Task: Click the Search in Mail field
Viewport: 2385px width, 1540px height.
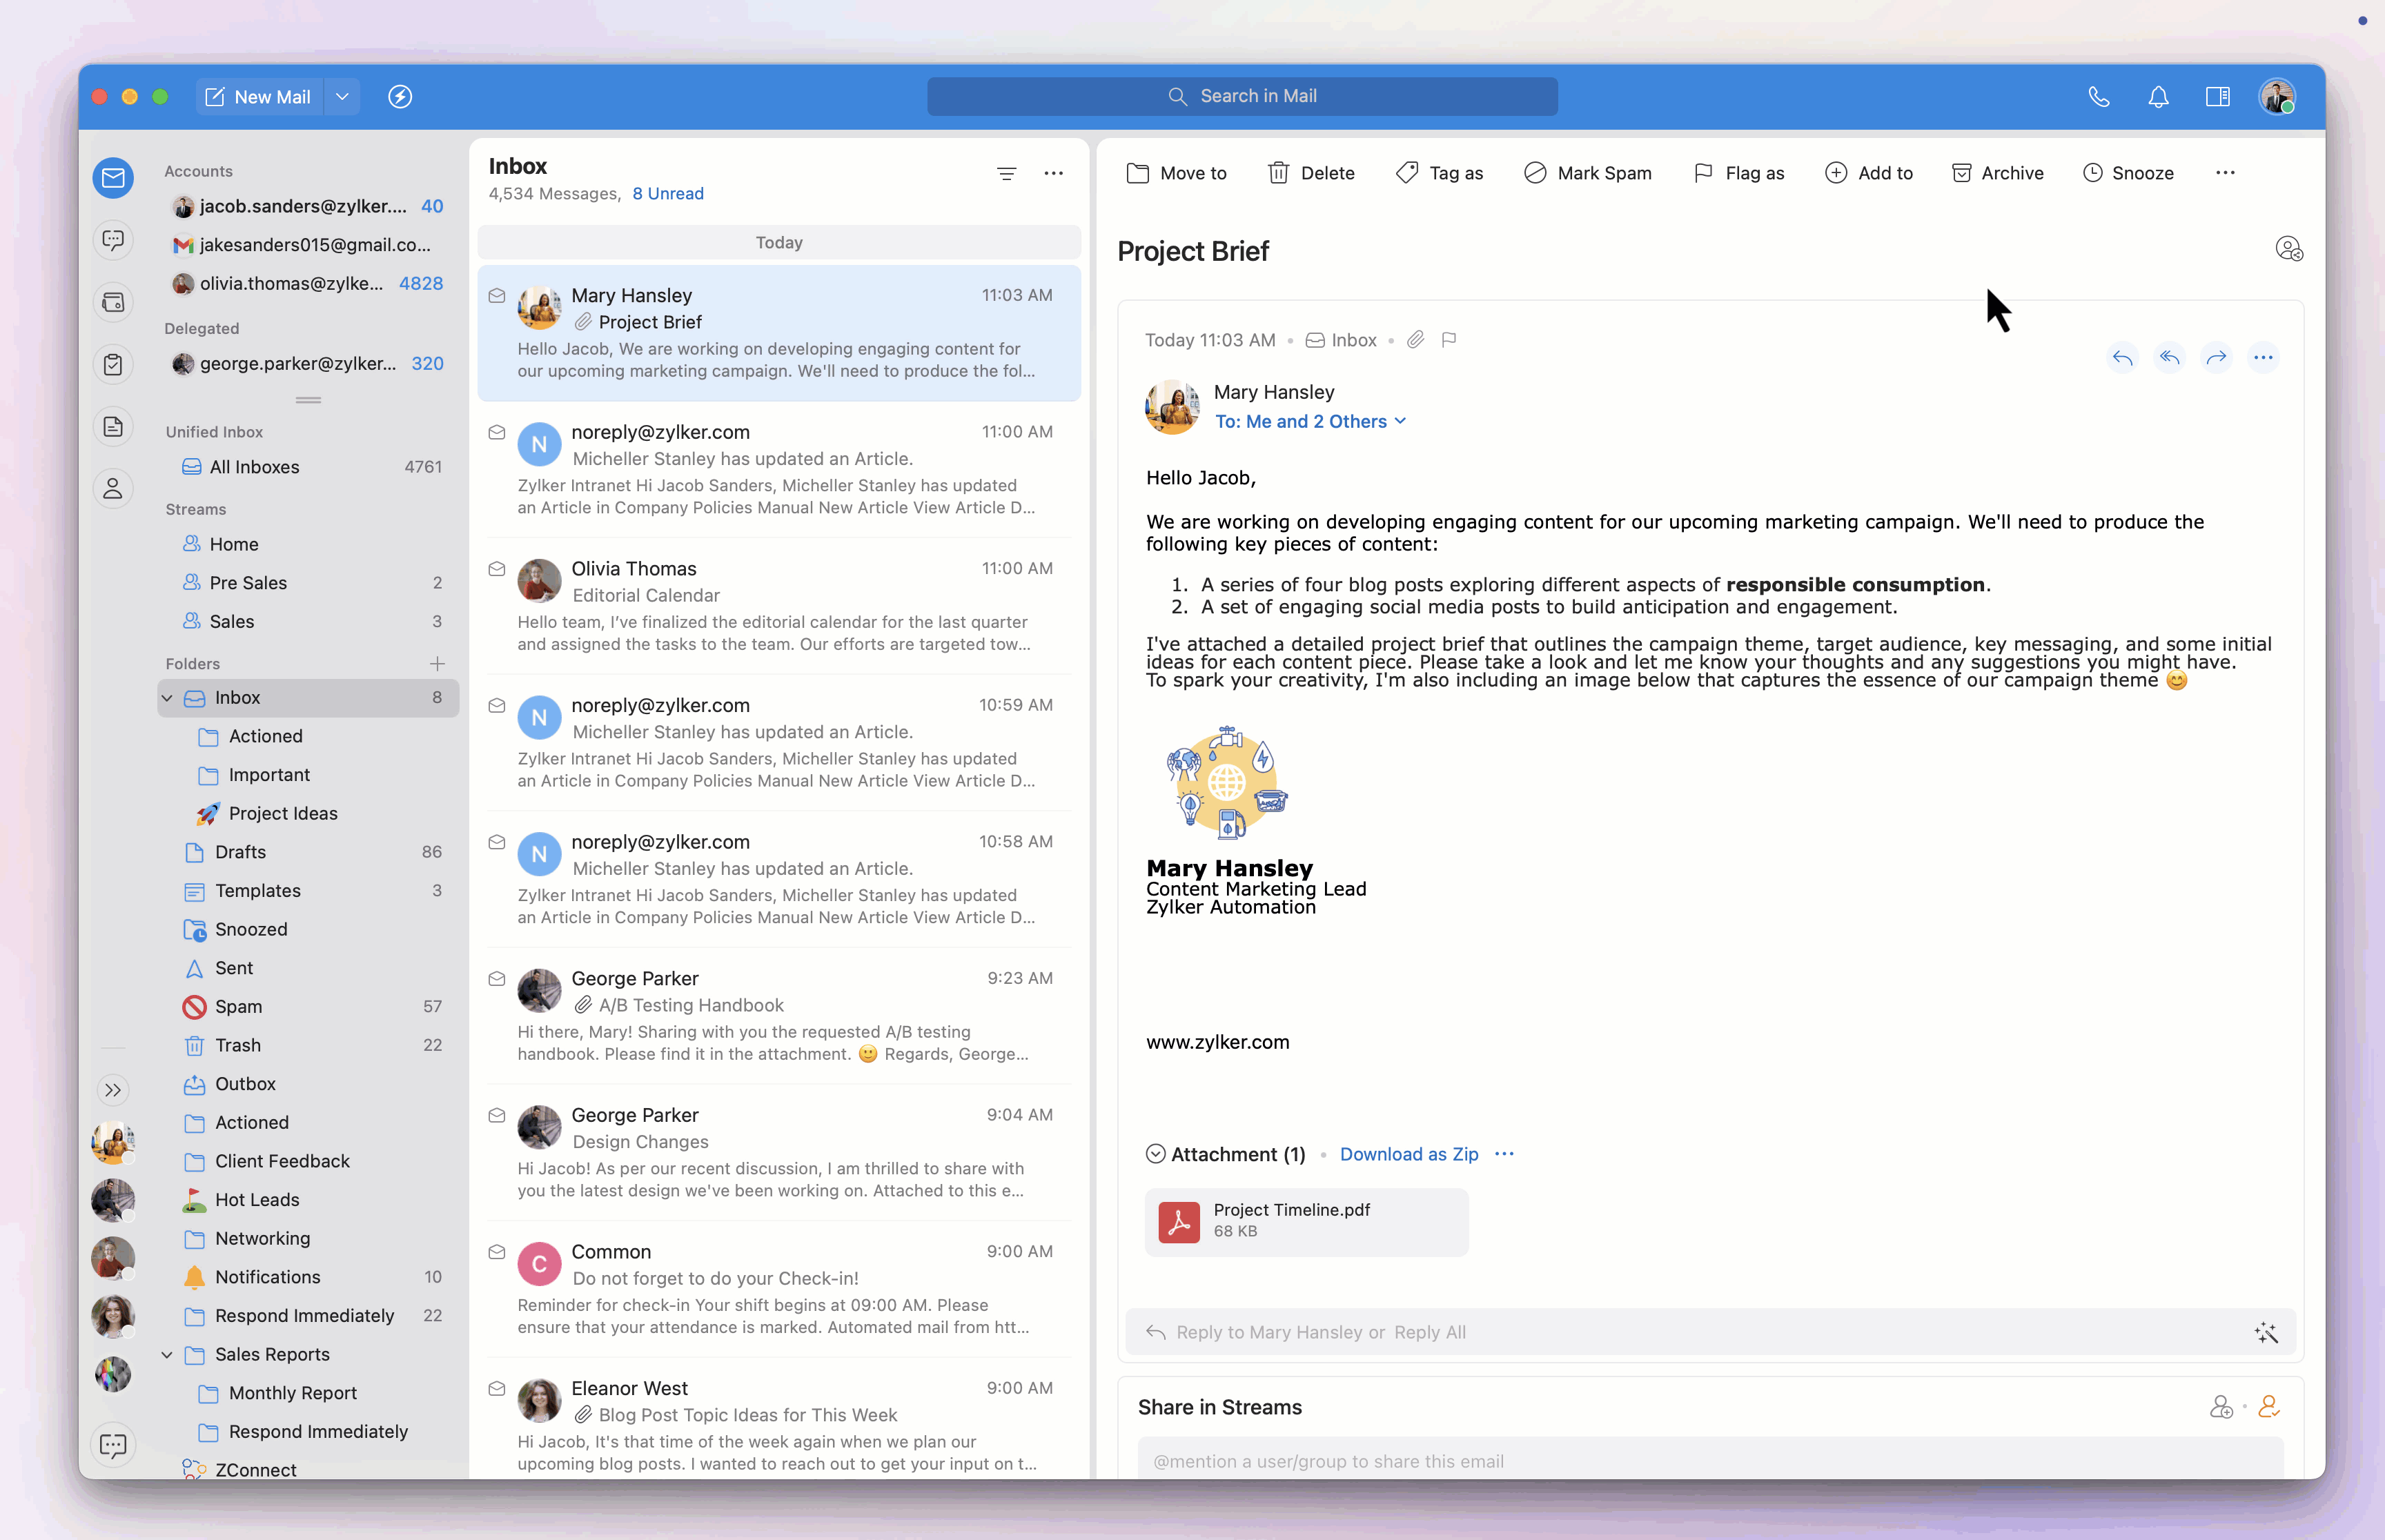Action: click(1242, 97)
